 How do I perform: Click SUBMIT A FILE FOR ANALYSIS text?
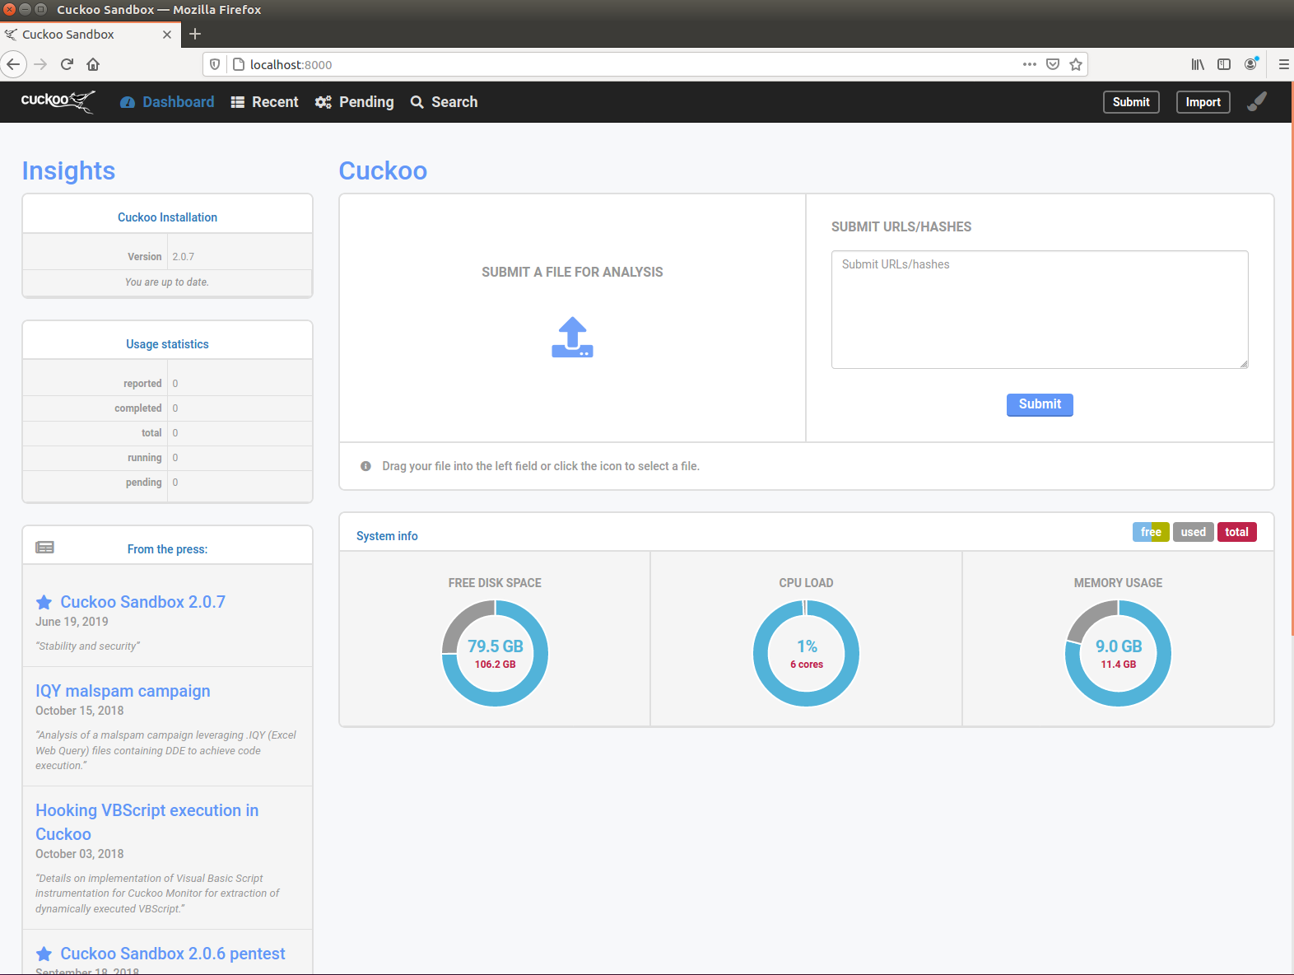pos(572,273)
